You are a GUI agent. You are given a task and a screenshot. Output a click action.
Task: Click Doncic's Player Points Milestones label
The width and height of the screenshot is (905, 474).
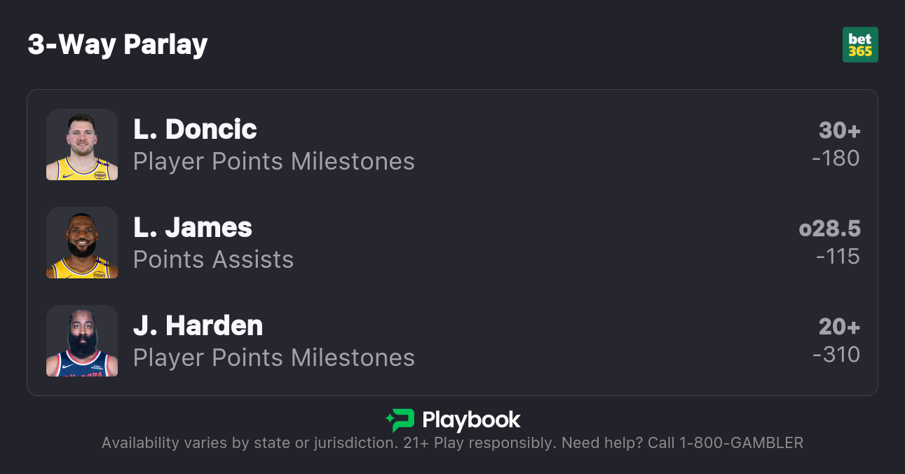[274, 161]
